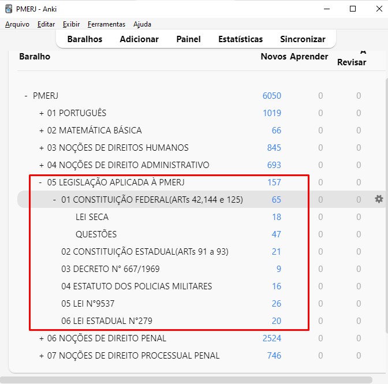Click the Novos column header

click(x=274, y=57)
